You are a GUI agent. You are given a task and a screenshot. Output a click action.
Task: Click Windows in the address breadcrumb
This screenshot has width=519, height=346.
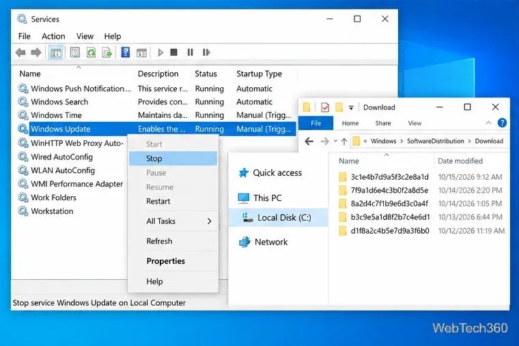383,141
